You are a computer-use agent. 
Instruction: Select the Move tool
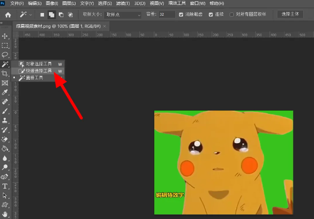(x=5, y=36)
